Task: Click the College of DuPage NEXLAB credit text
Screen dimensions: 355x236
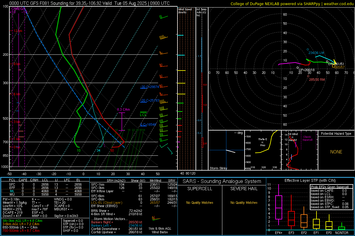Action: (x=292, y=4)
